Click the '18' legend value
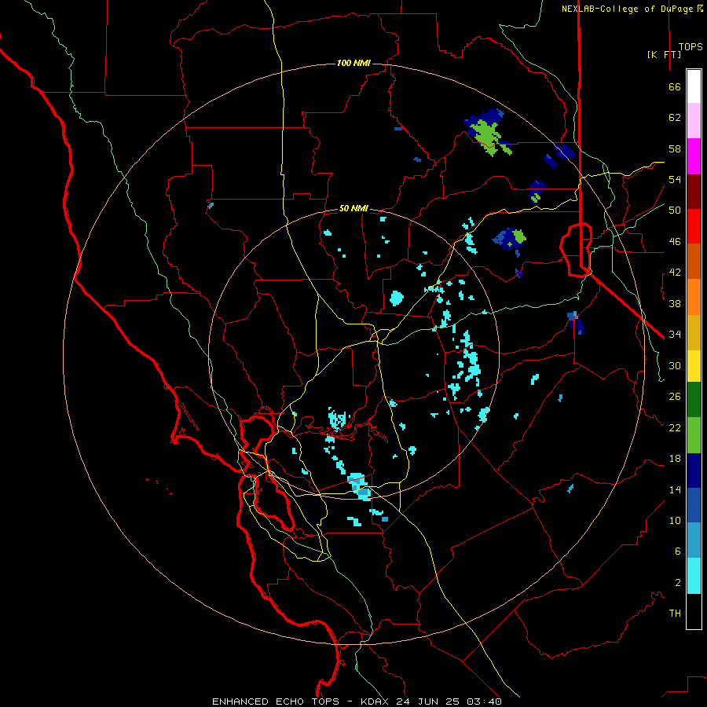The image size is (707, 707). (x=675, y=459)
